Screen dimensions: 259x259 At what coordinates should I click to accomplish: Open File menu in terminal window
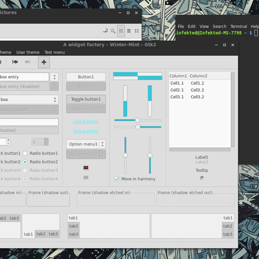click(x=181, y=27)
